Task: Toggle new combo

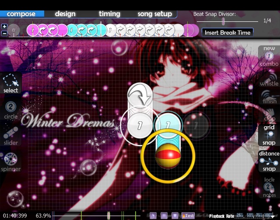Action: 269,56
